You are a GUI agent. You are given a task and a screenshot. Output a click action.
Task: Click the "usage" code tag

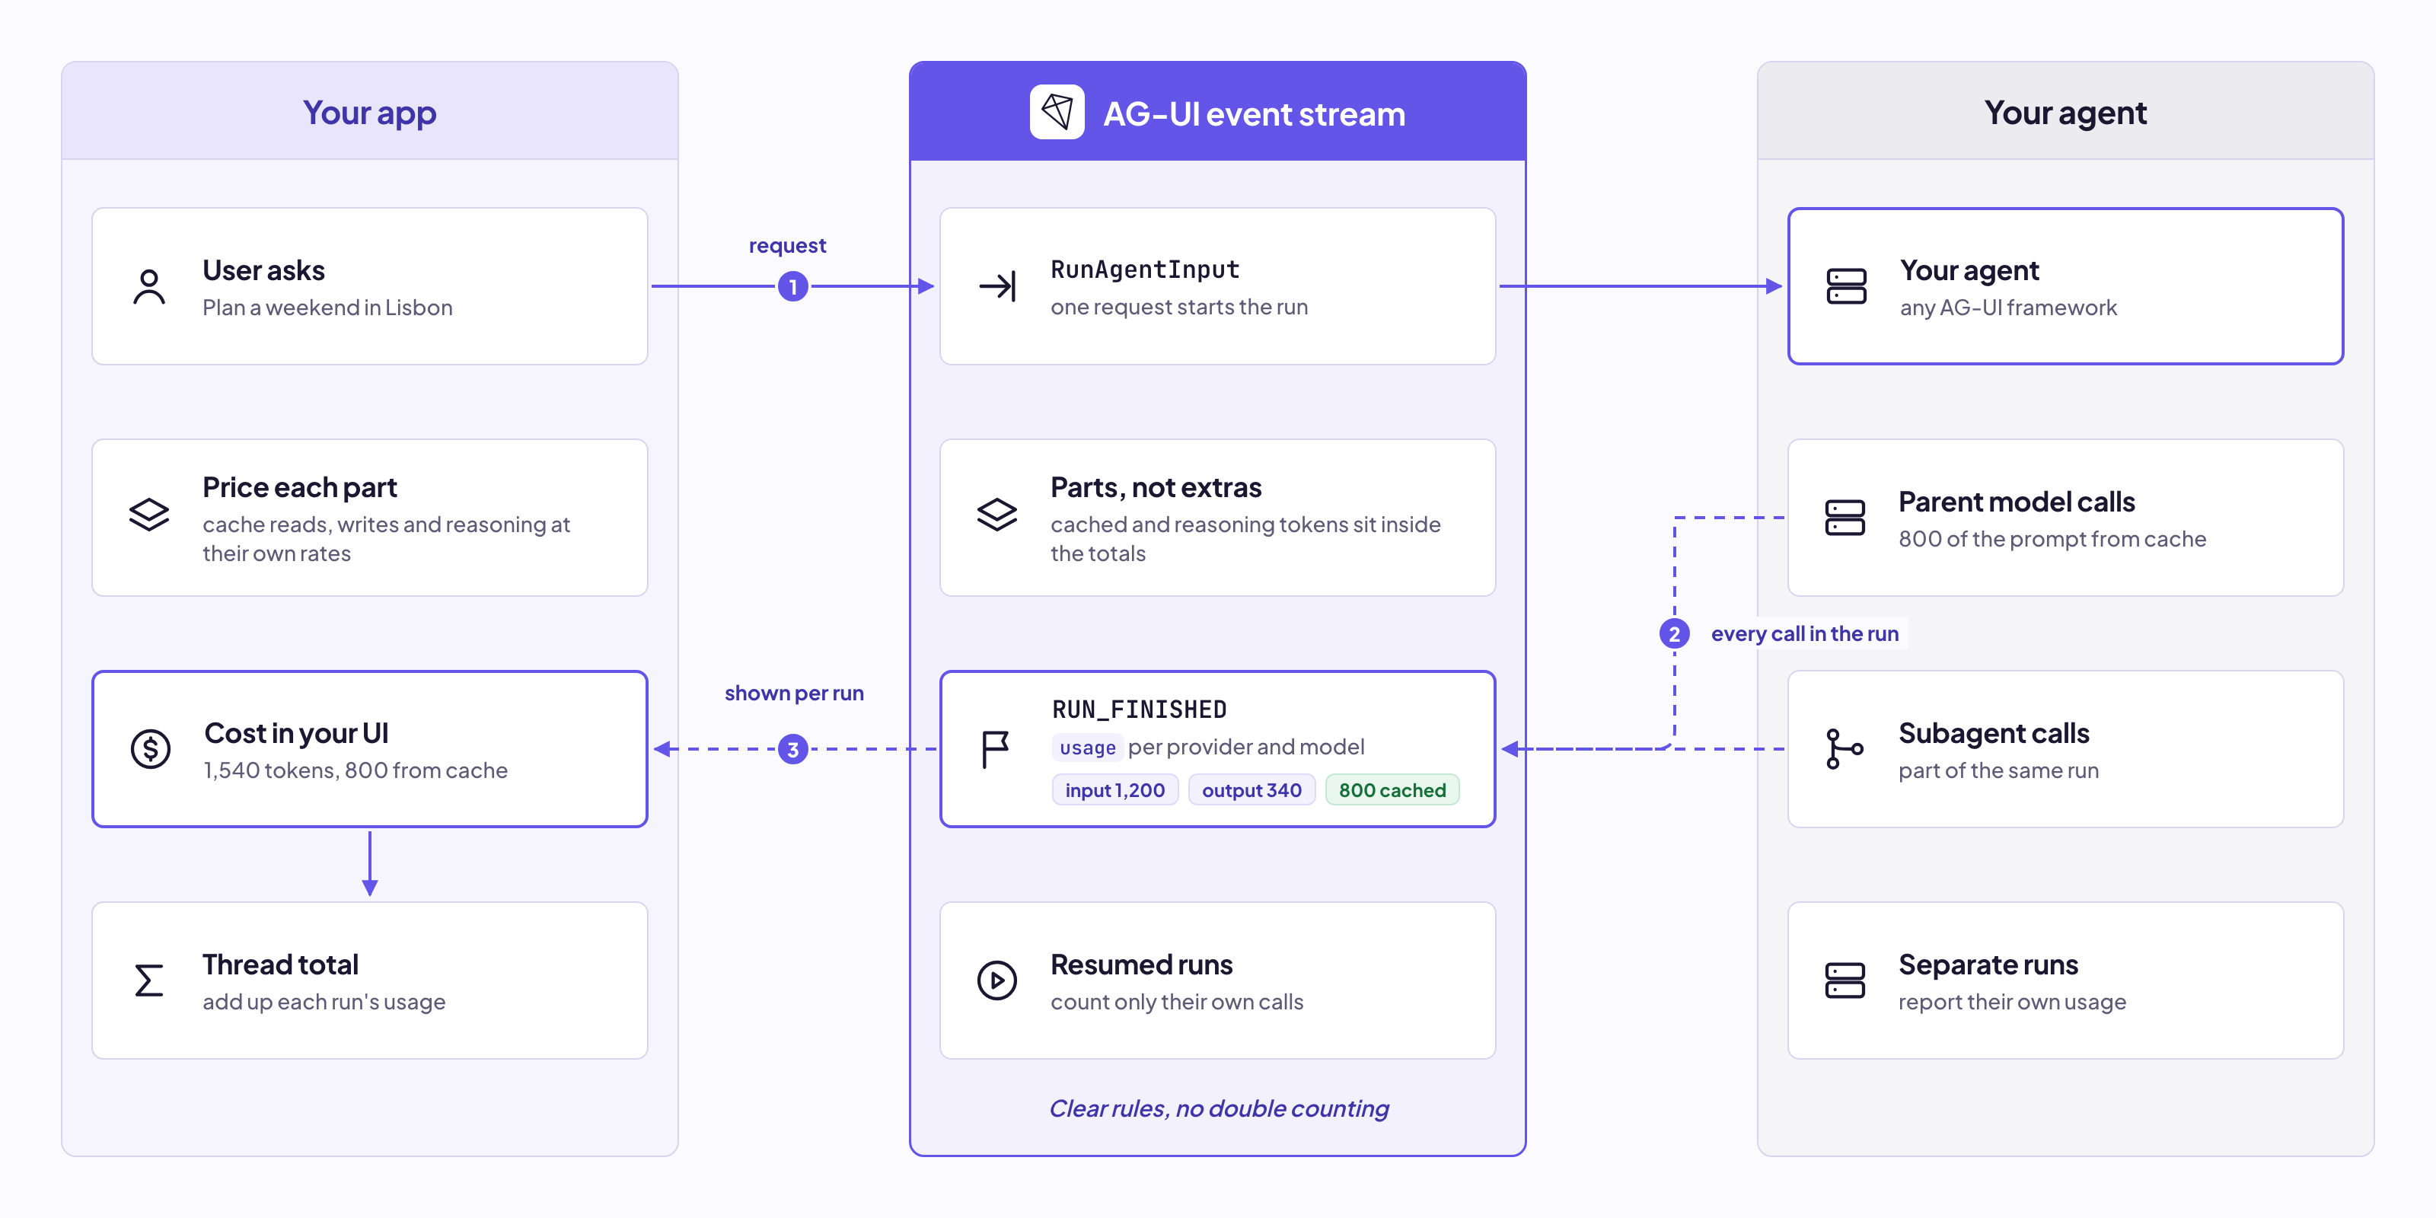(1088, 747)
